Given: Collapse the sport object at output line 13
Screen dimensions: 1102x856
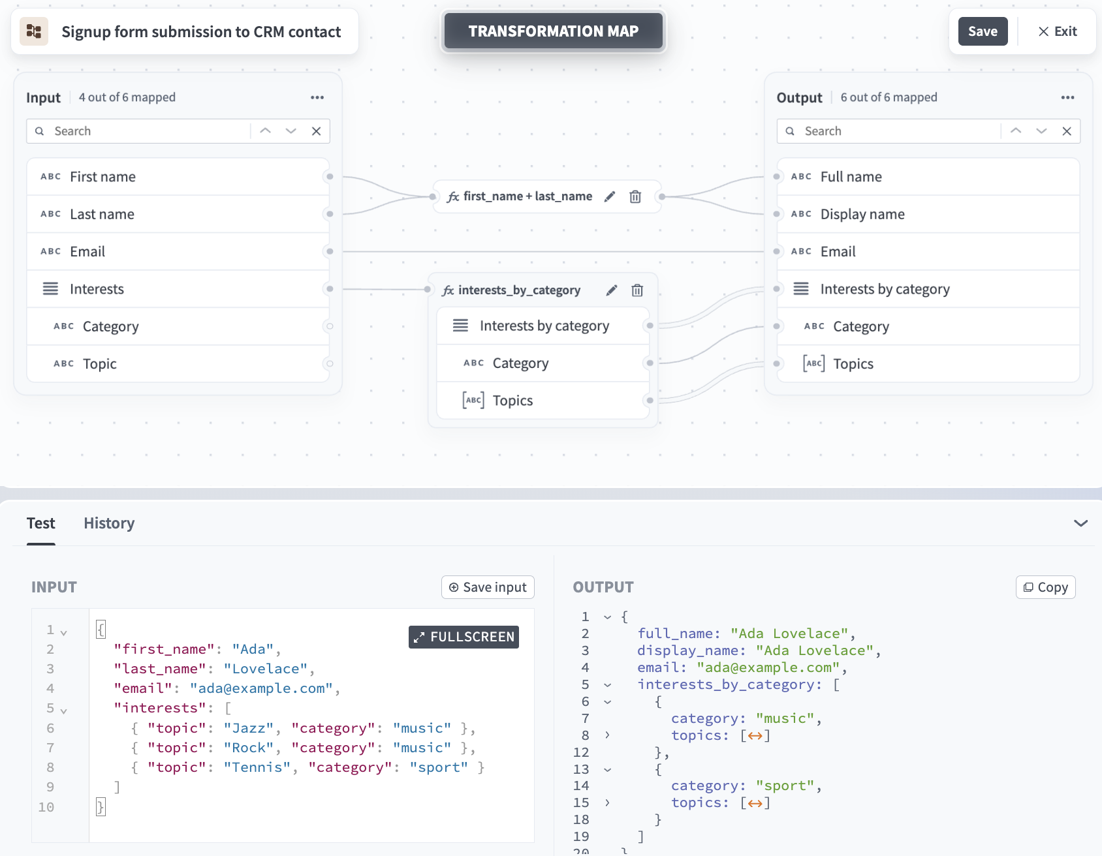Looking at the screenshot, I should (608, 769).
